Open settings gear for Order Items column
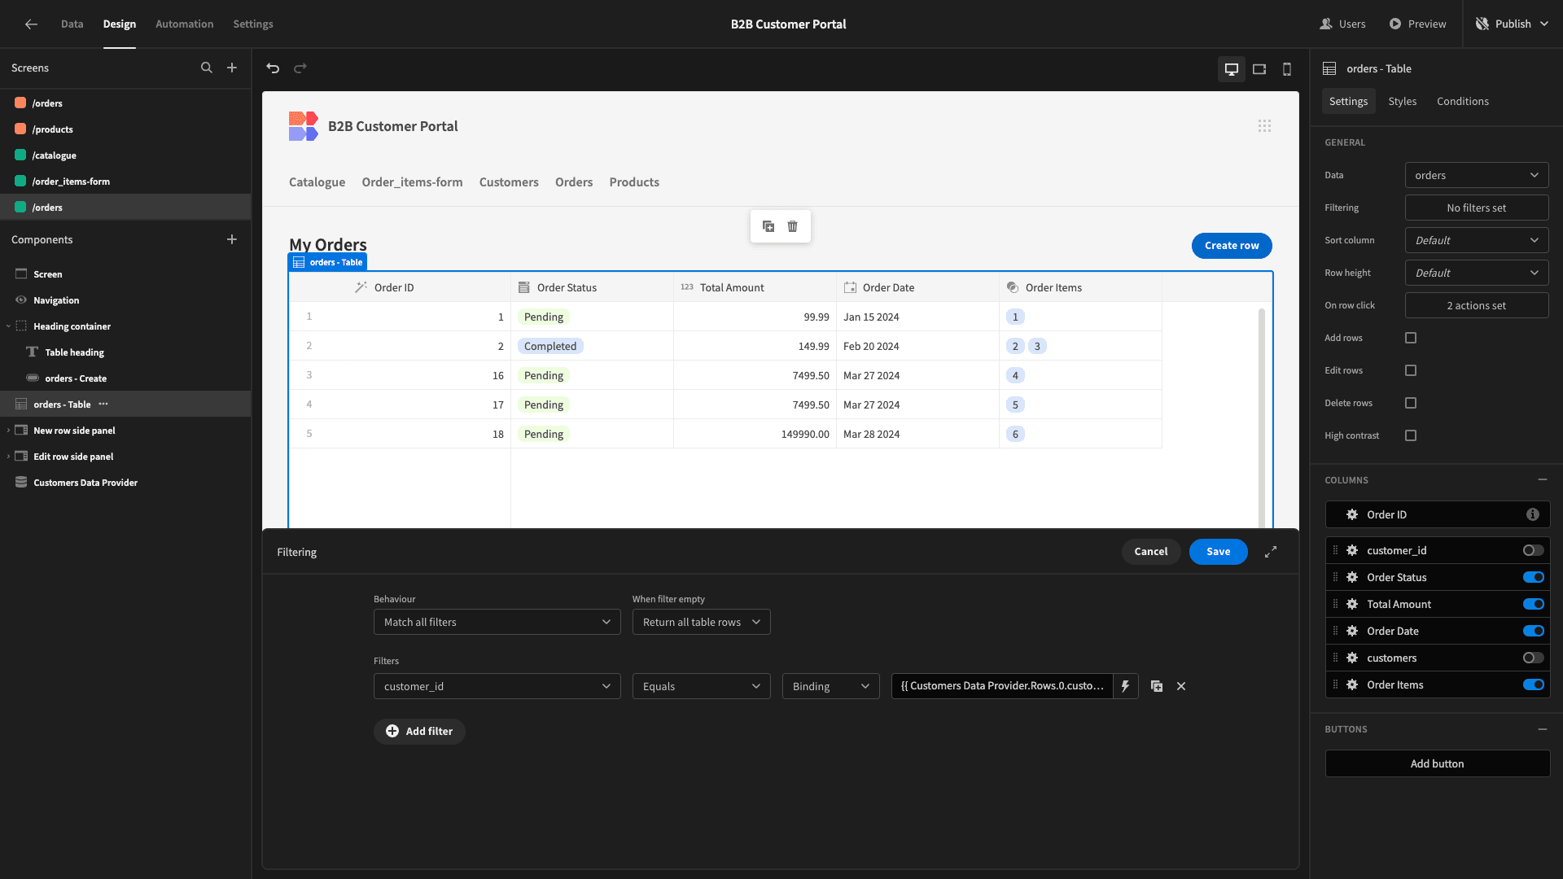 (x=1352, y=685)
